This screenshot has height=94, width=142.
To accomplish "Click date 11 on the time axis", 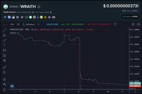I will tap(122, 92).
